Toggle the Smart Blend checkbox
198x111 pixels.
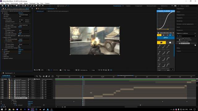(x=19, y=46)
